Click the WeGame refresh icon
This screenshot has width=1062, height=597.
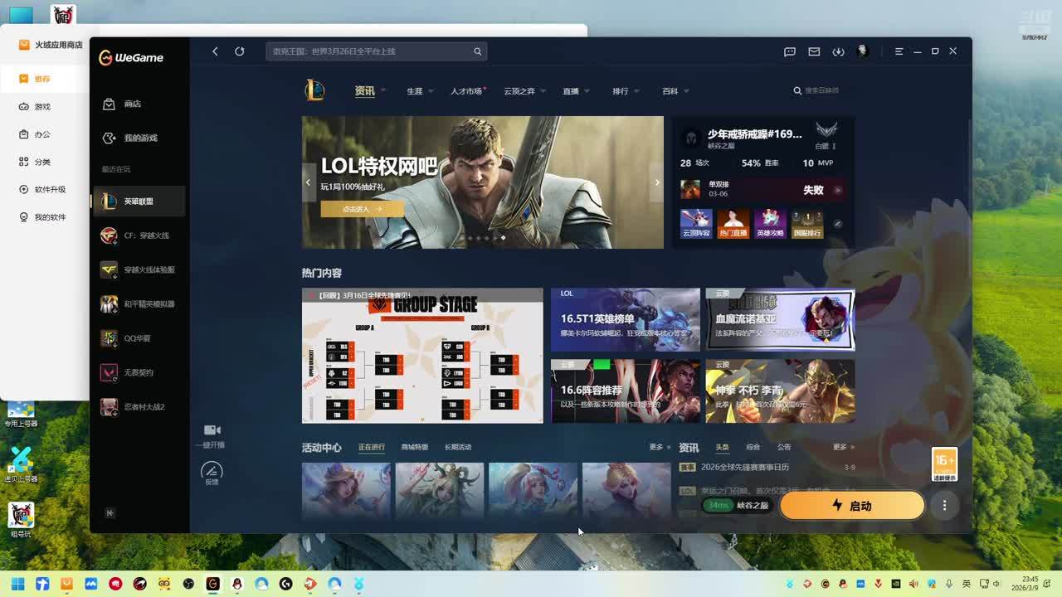[x=239, y=51]
